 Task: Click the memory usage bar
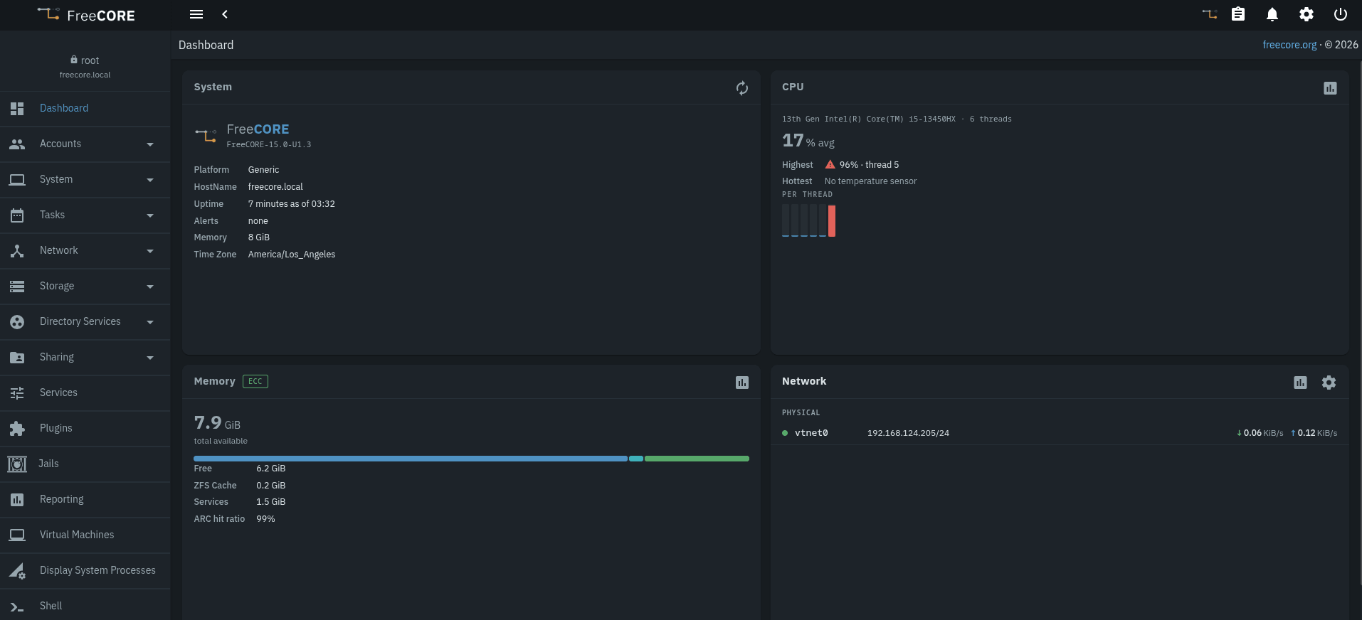click(471, 459)
